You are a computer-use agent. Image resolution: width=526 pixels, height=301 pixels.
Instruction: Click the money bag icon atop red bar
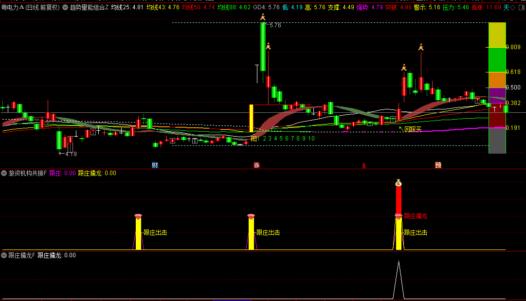pyautogui.click(x=399, y=183)
